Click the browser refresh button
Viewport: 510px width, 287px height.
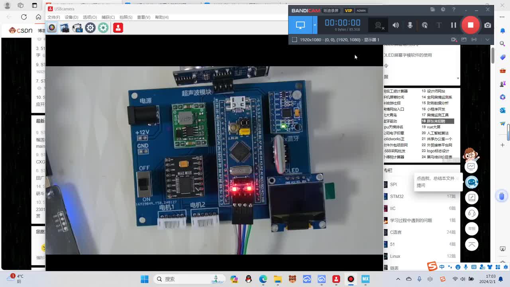pyautogui.click(x=24, y=17)
